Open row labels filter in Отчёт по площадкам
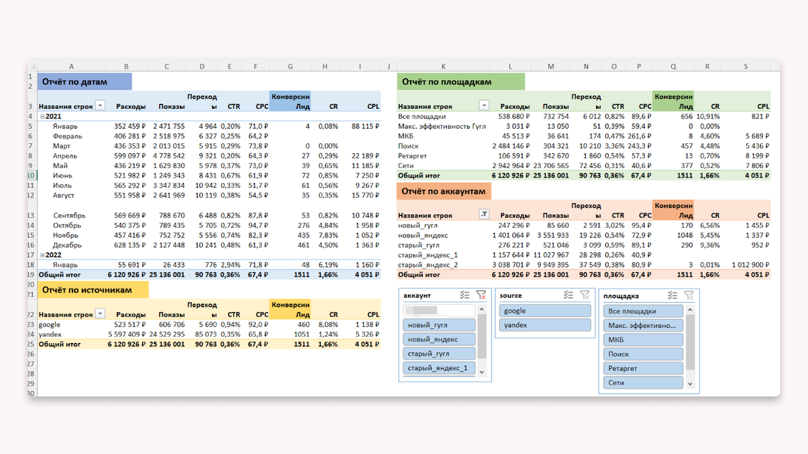This screenshot has width=808, height=454. tap(483, 106)
